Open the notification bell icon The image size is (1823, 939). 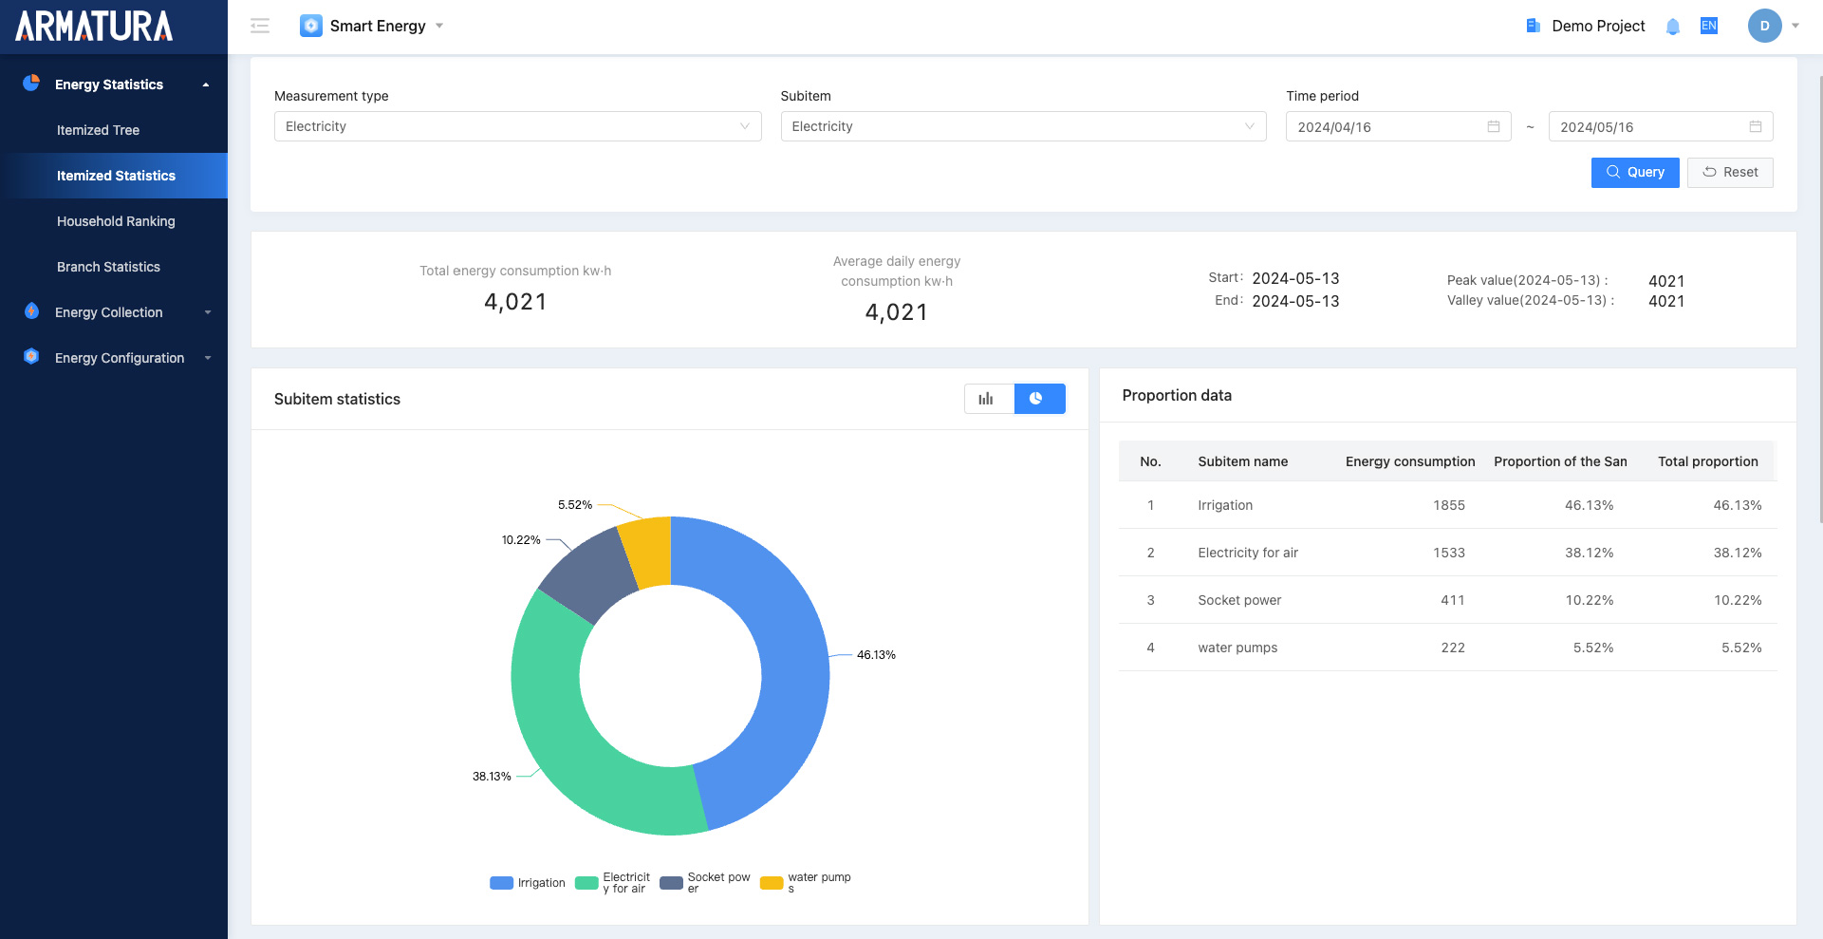pos(1672,27)
